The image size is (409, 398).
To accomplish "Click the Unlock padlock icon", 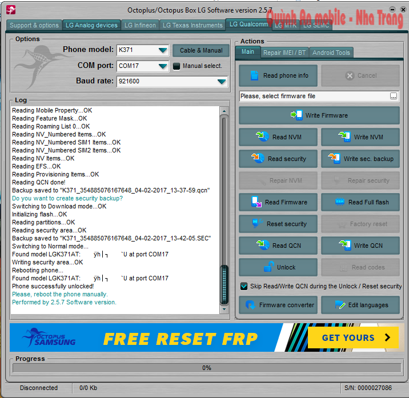I will pos(268,267).
